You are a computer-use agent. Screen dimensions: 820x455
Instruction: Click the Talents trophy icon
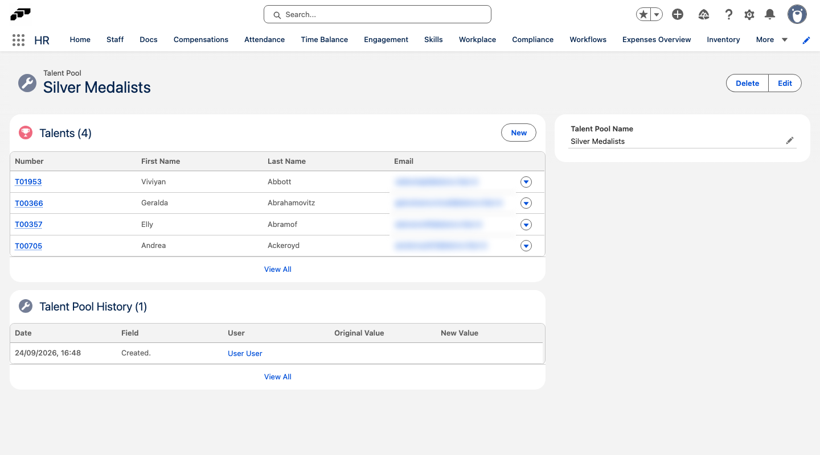[x=26, y=133]
